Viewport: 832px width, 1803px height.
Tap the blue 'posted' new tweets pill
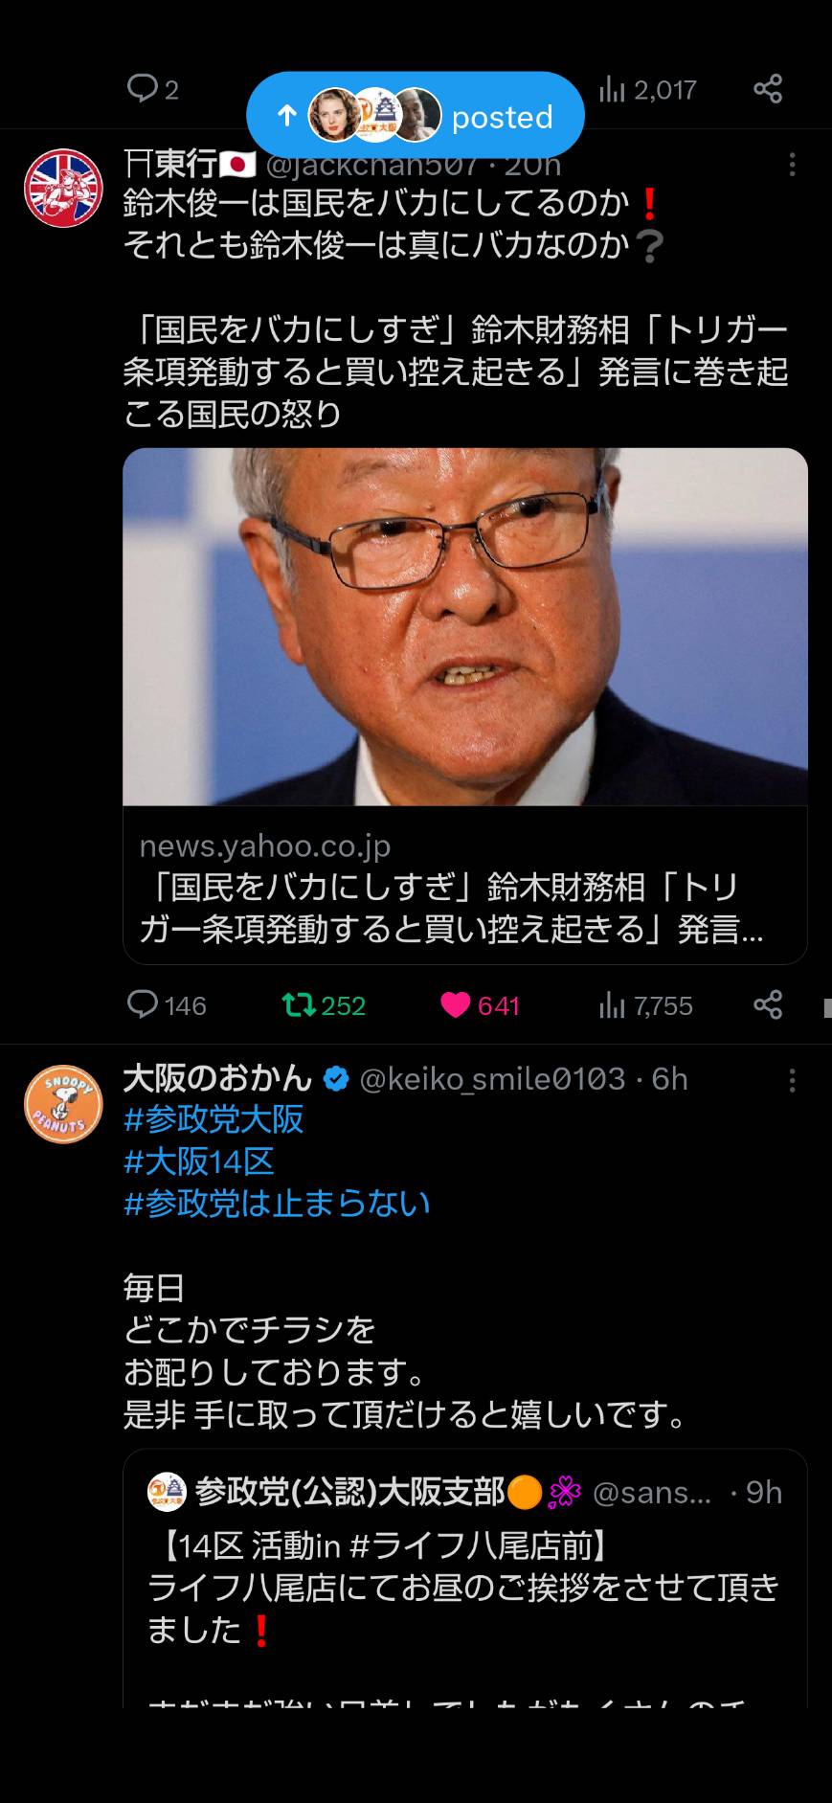click(x=415, y=115)
